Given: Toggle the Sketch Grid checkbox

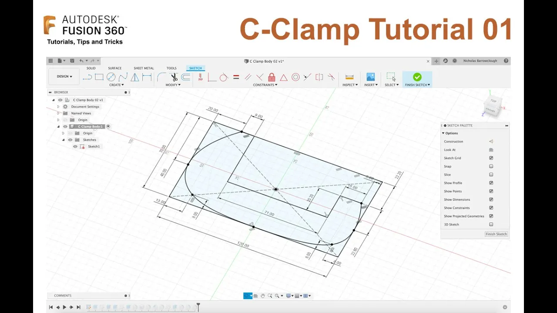Looking at the screenshot, I should point(491,158).
